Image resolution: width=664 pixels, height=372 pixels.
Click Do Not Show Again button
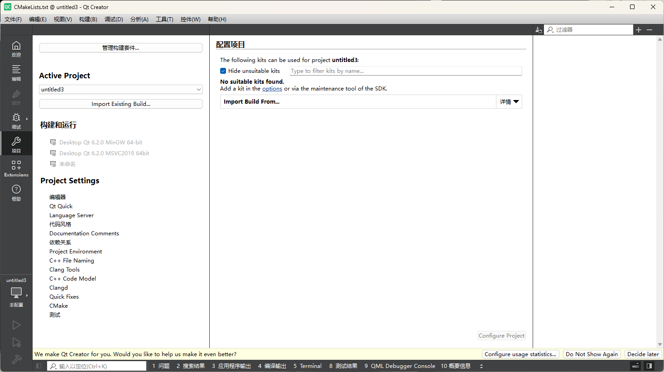tap(592, 354)
